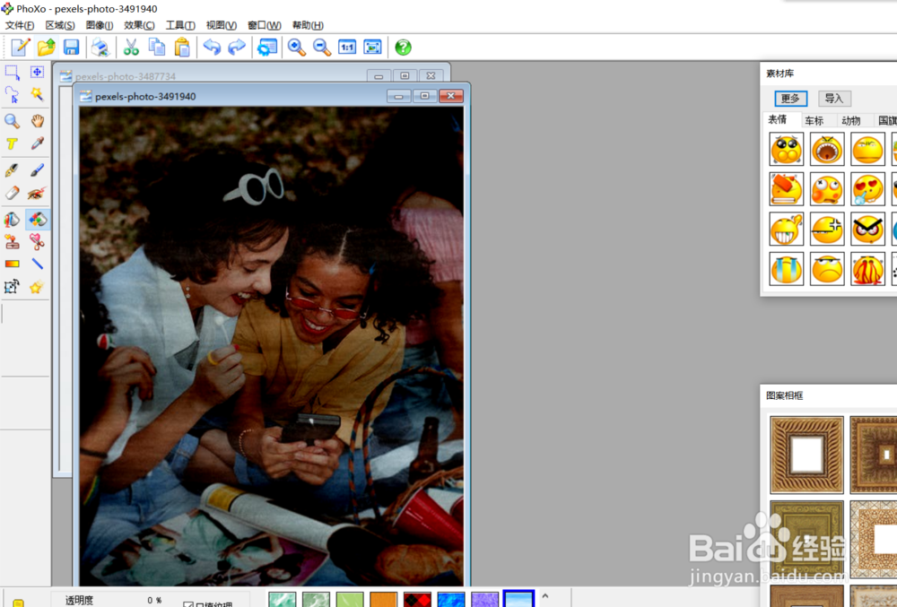
Task: Open the 文件(F) menu
Action: click(20, 25)
